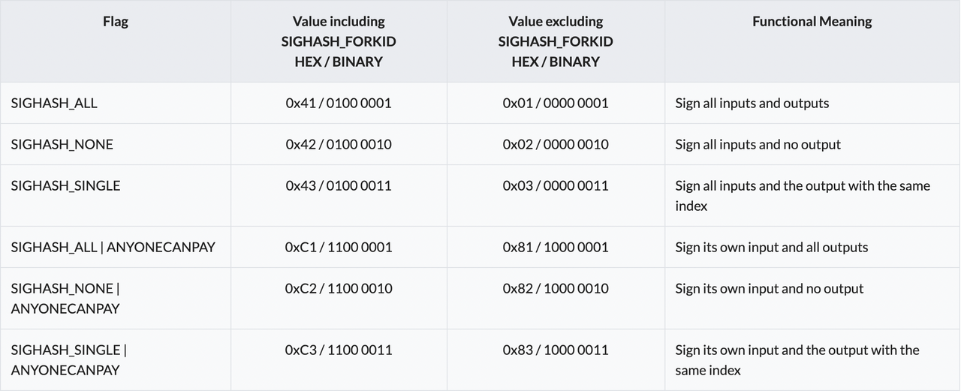
Task: Click "Sign all inputs and outputs" text
Action: (x=752, y=103)
